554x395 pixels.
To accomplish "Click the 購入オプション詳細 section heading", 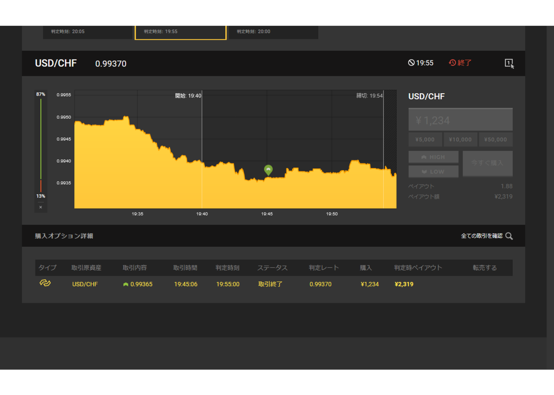I will point(64,236).
